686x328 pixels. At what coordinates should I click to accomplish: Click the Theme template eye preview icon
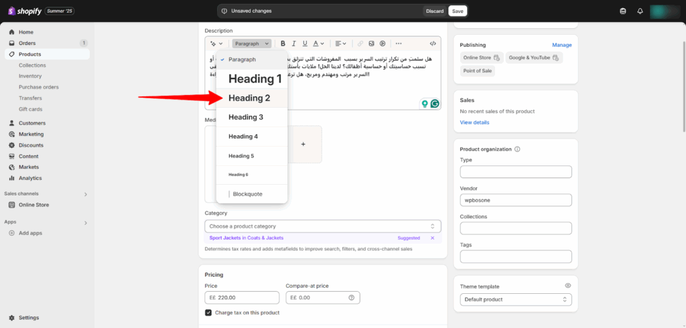(567, 286)
